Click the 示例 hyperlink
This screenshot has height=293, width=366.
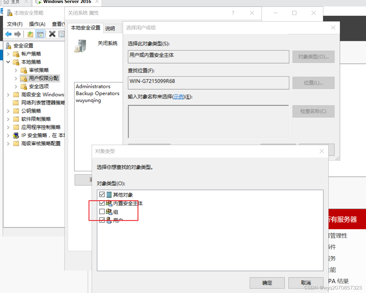[x=179, y=96]
